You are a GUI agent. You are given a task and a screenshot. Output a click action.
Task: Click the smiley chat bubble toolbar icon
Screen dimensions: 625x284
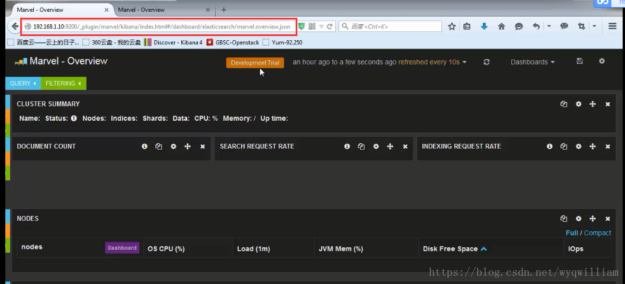(518, 26)
